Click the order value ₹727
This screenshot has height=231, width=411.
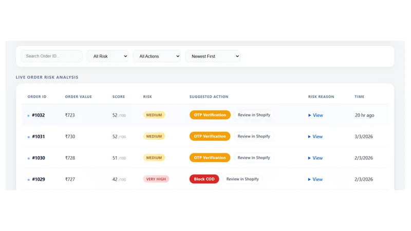point(70,179)
